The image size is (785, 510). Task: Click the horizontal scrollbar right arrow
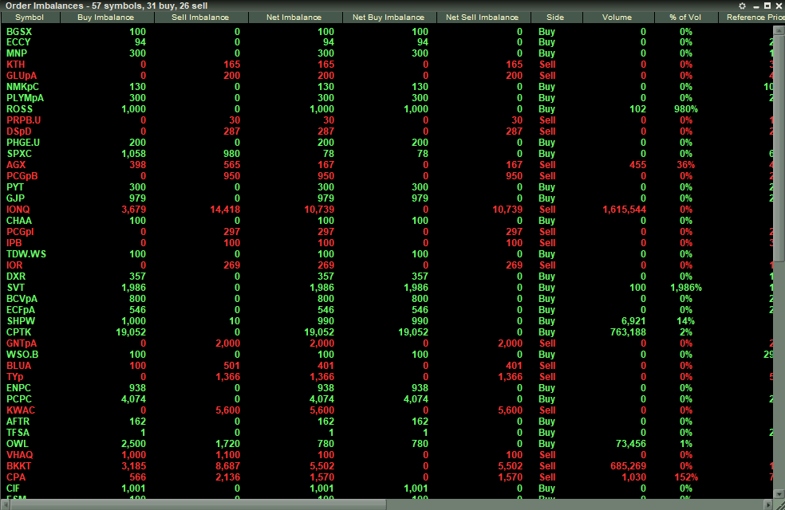(x=767, y=504)
